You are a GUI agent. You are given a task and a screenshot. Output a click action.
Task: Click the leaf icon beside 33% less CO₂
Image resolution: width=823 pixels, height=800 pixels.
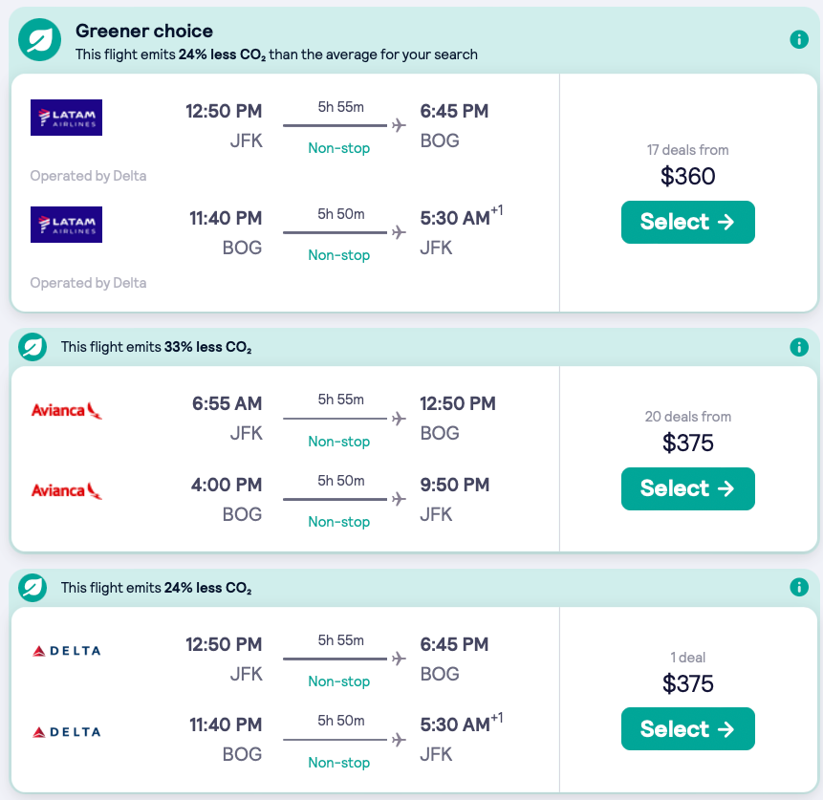click(32, 347)
